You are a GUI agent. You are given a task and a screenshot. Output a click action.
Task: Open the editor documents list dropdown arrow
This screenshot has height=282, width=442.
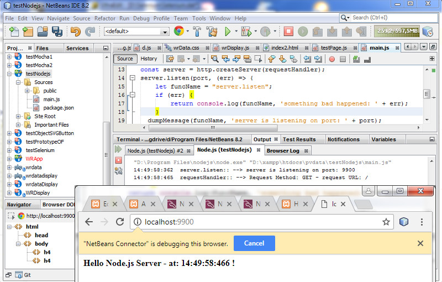[423, 47]
